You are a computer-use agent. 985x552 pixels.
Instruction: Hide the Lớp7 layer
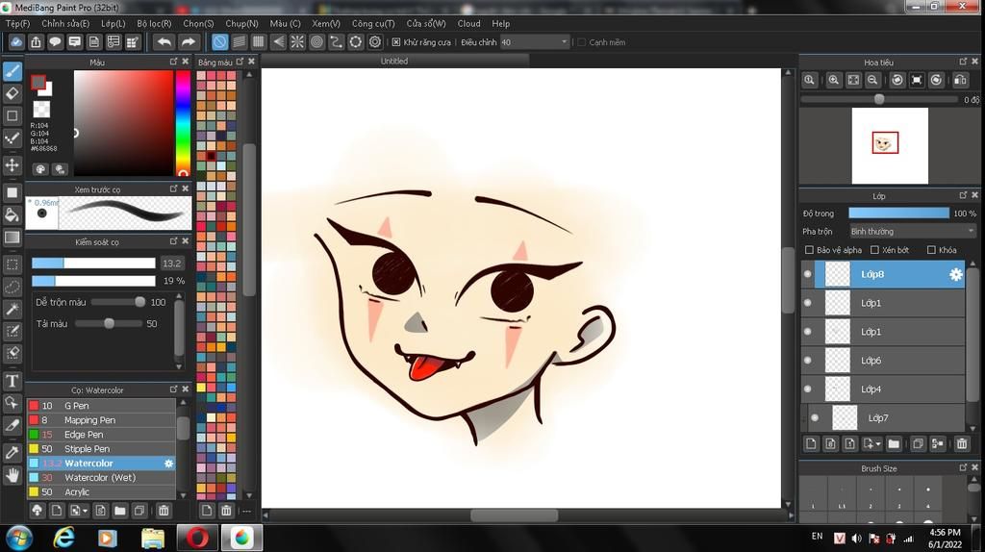(x=815, y=417)
